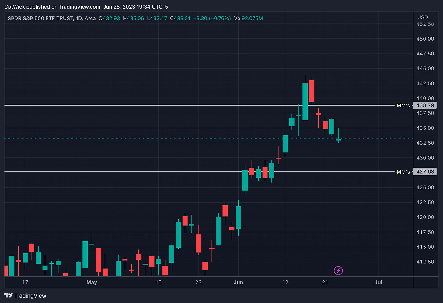Click the Jun label on time axis

238,282
